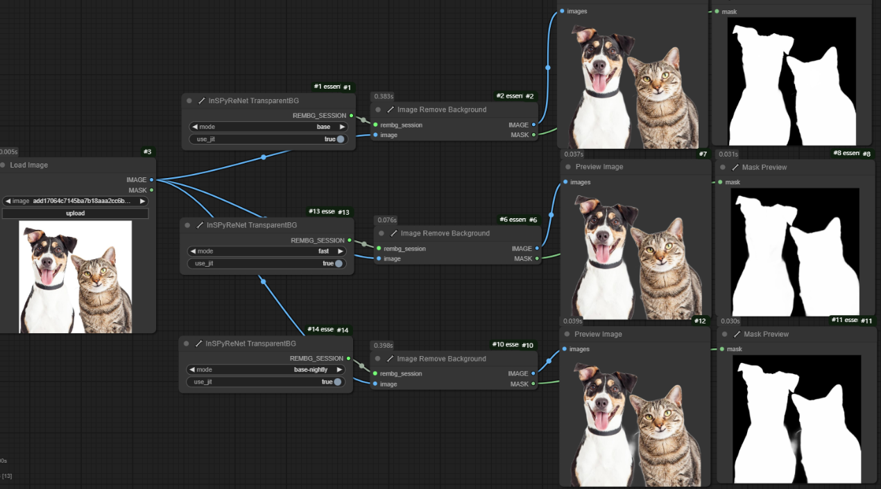Click REMBG_SESSION output port on node #13
The image size is (881, 489).
point(350,241)
